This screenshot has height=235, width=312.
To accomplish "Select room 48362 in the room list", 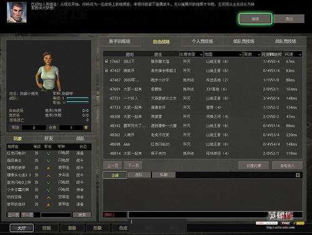I will [203, 135].
